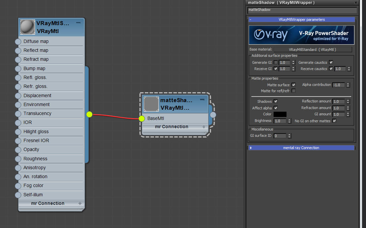Enable the Generate GI checkbox
The height and width of the screenshot is (228, 366).
point(276,62)
